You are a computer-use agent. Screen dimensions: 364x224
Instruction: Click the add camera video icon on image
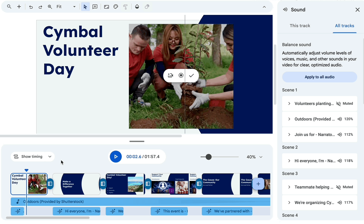(171, 75)
